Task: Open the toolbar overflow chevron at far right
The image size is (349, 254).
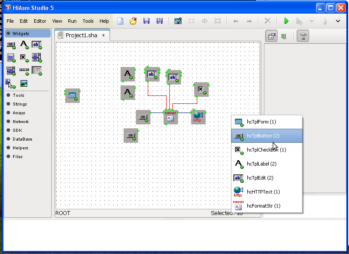Action: click(338, 21)
